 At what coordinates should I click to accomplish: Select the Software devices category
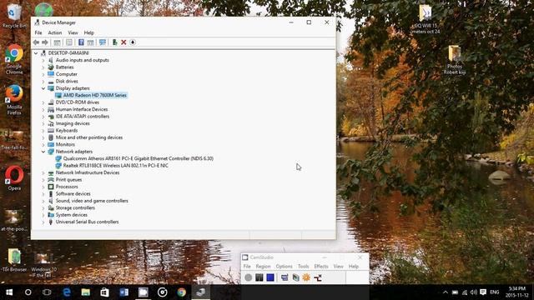73,194
